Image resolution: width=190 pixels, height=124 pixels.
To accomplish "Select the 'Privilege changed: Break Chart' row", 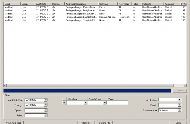I will (x=95, y=14).
